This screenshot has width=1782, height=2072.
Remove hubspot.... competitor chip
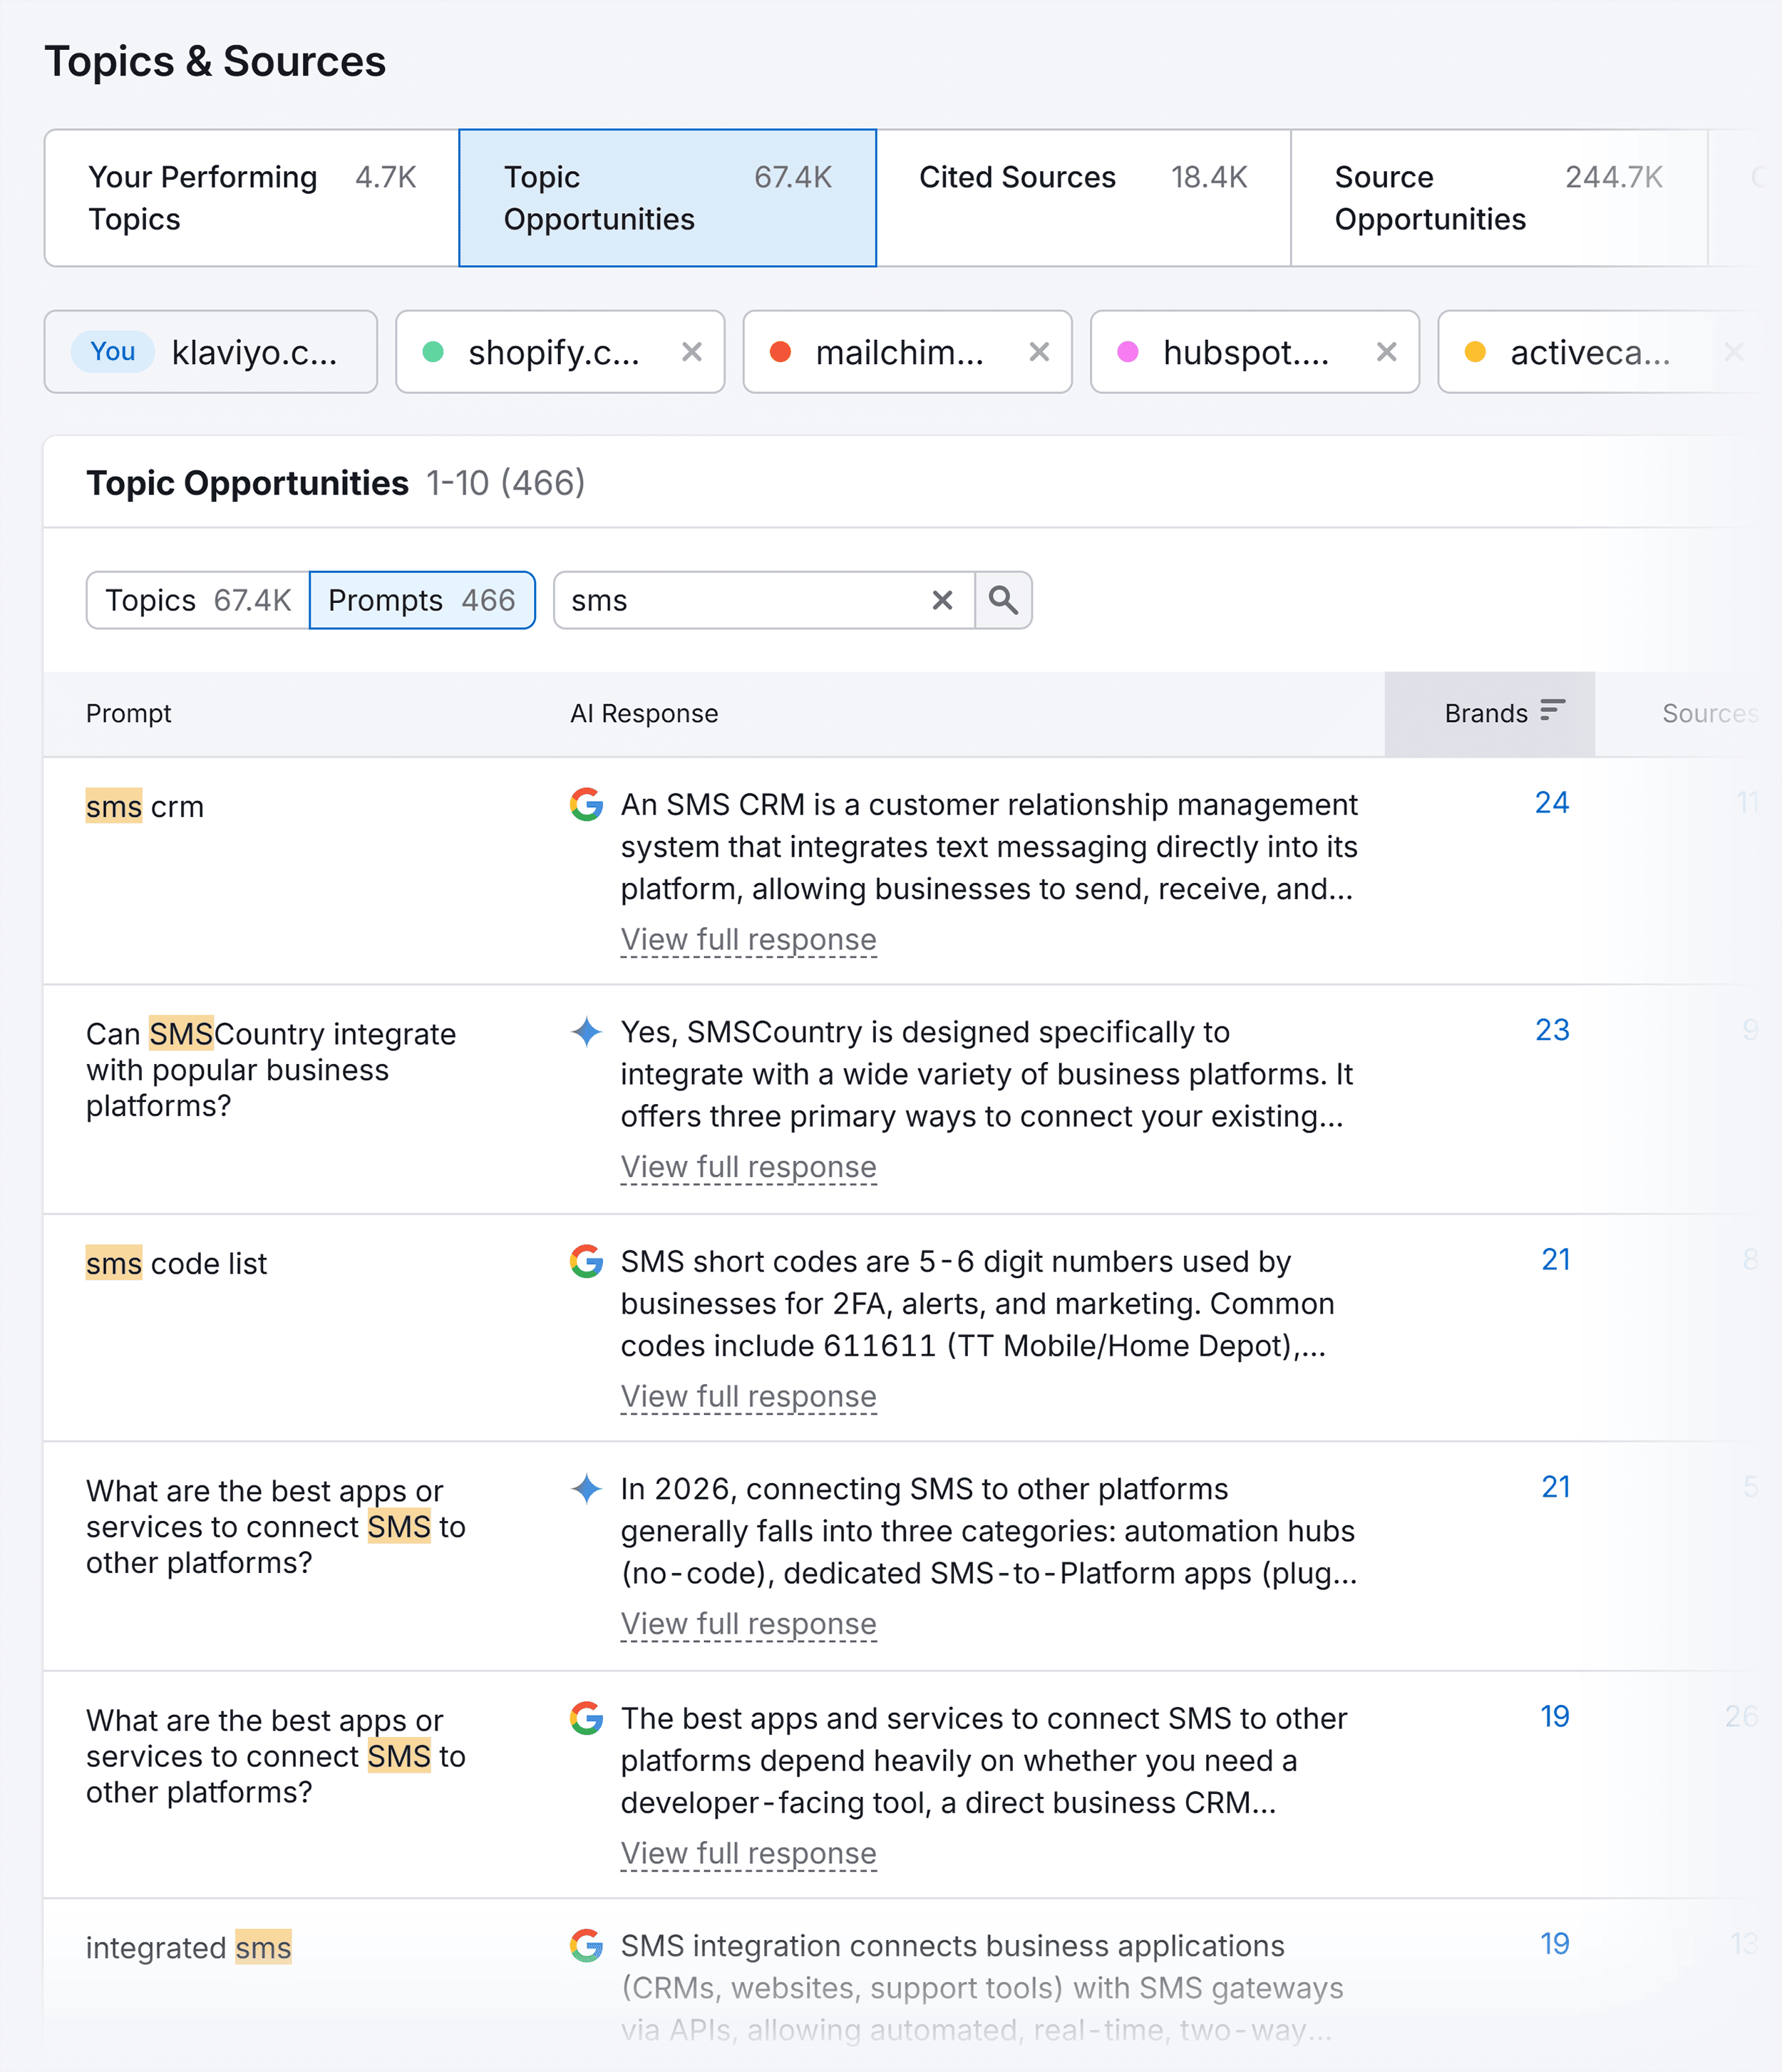click(x=1386, y=352)
